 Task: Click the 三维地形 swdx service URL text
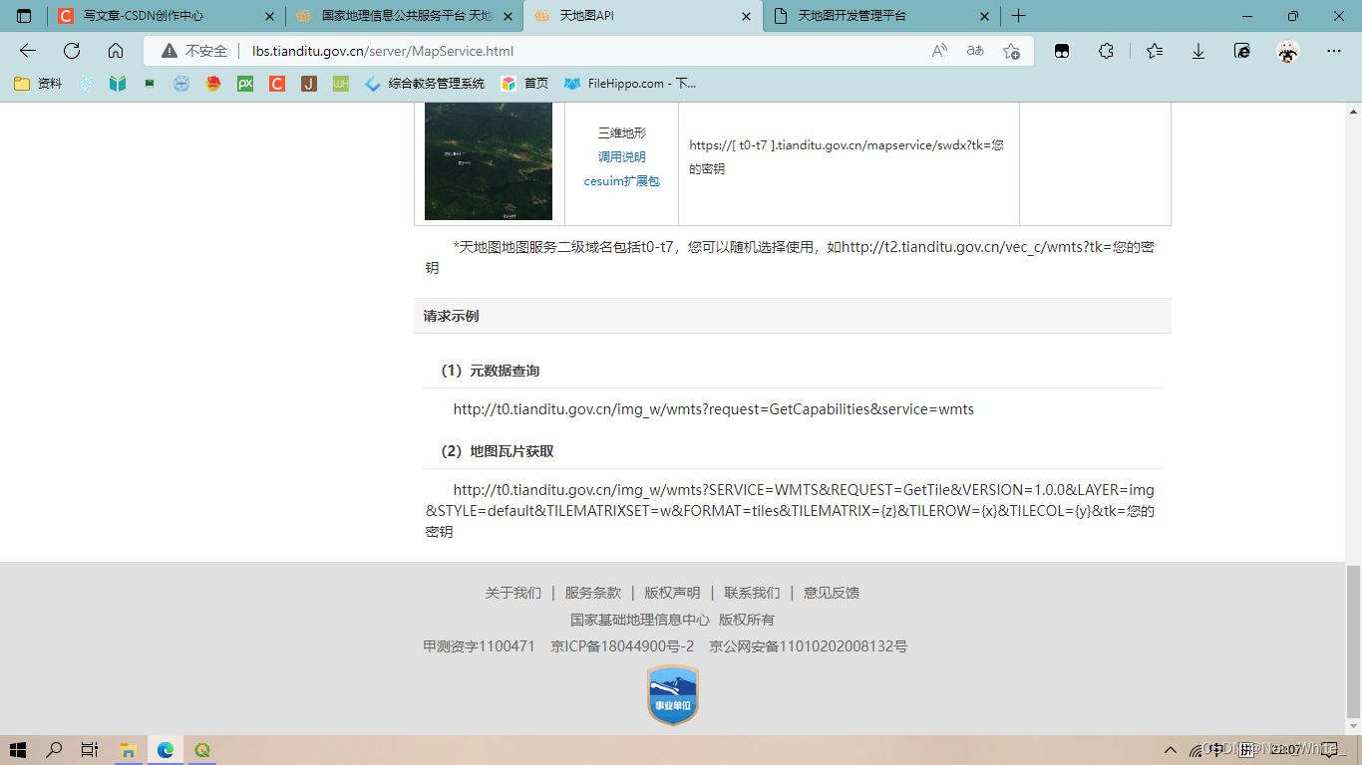pos(847,156)
